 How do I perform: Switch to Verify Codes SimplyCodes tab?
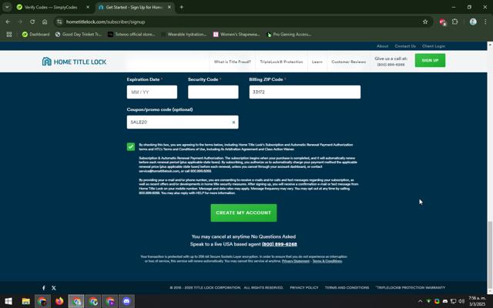pos(52,7)
